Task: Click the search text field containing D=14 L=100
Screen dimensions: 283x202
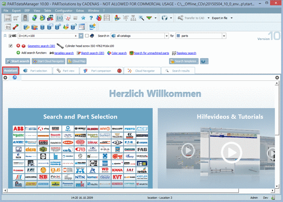Action: pos(48,36)
